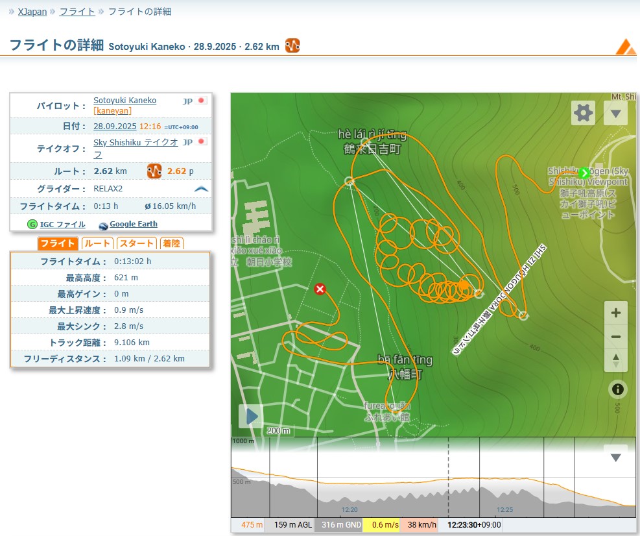Viewport: 640px width, 536px height.
Task: Open the スタート tab
Action: click(137, 243)
